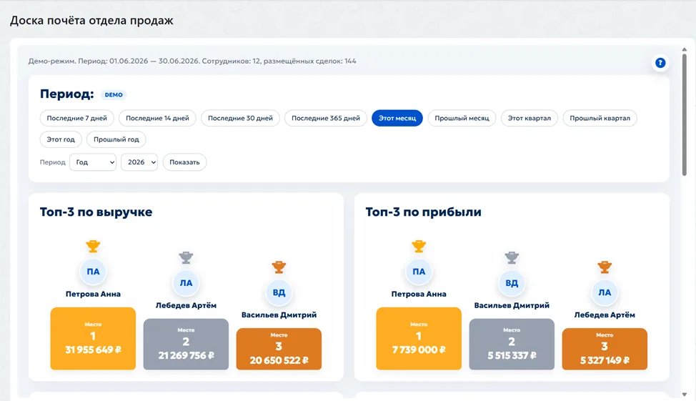Click the Демо-режим period summary line

coord(192,61)
